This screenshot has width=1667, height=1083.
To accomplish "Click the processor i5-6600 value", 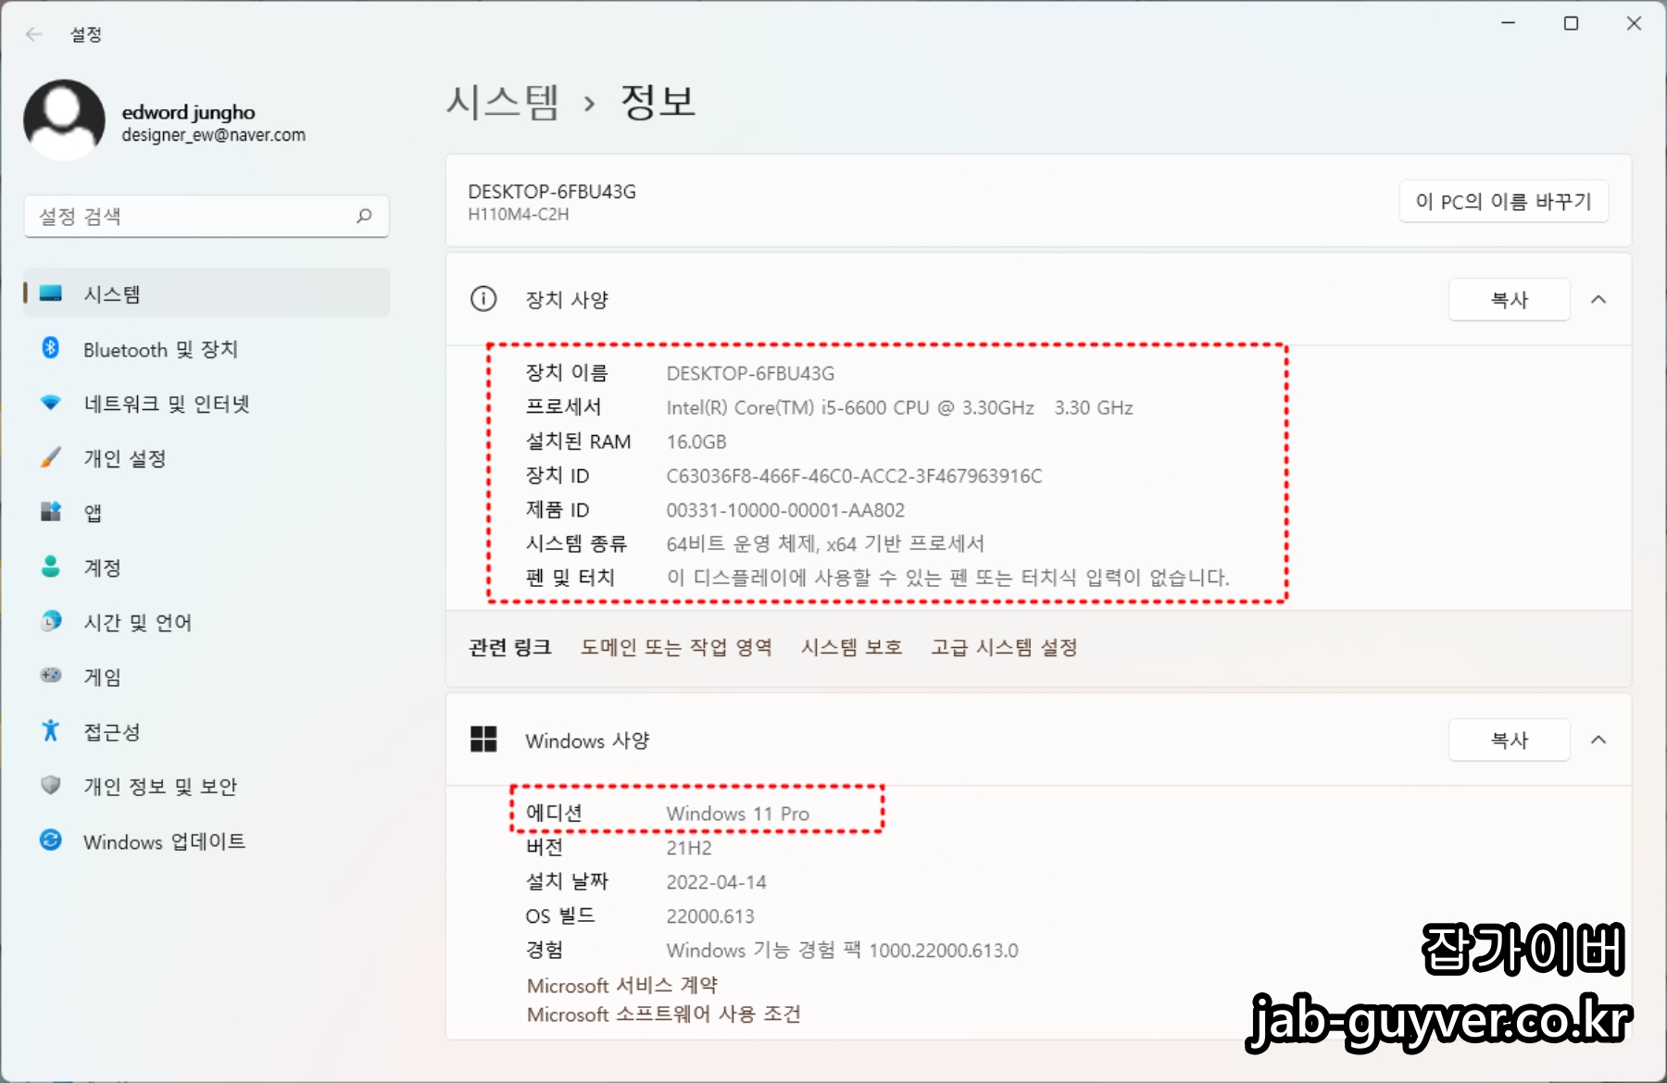I will 899,407.
